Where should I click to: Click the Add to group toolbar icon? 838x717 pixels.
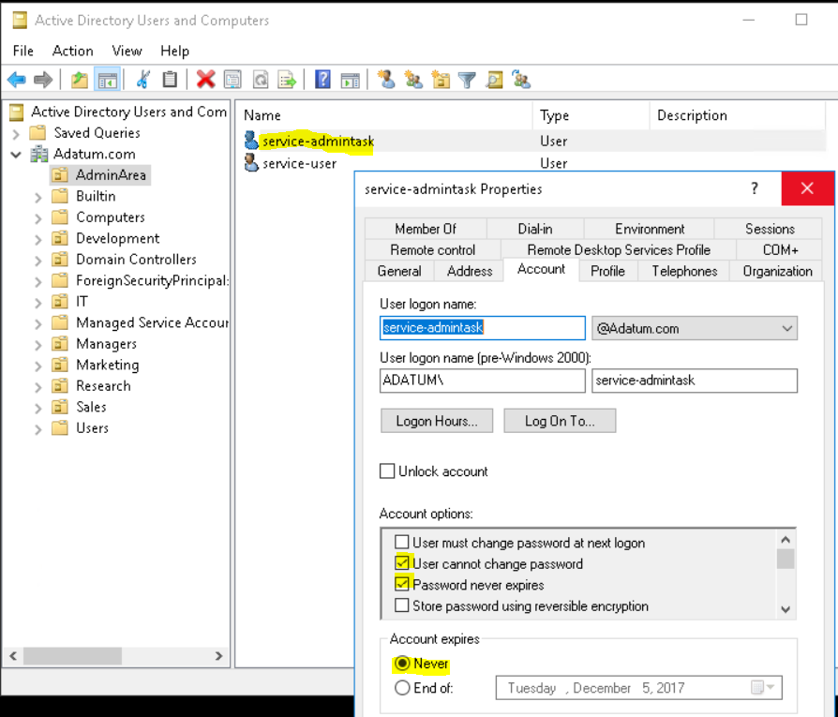tap(521, 80)
